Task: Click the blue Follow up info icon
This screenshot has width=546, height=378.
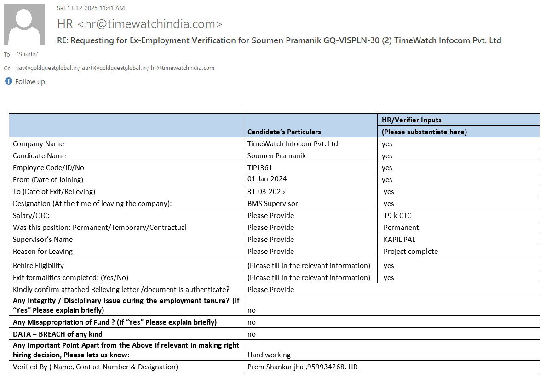Action: point(8,81)
